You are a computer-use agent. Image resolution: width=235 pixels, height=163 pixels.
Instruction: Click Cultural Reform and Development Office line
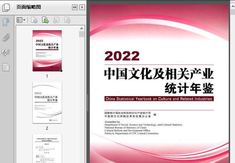coord(127,130)
